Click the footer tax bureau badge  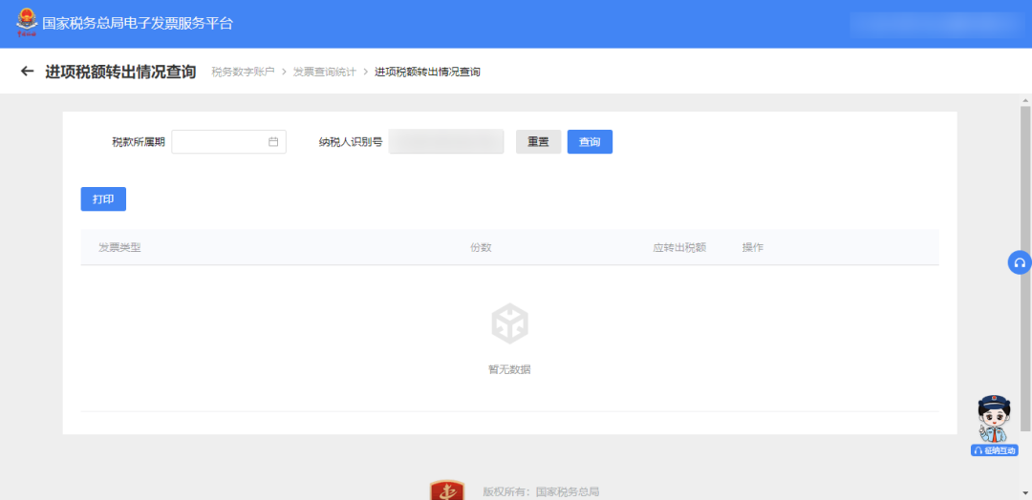447,490
